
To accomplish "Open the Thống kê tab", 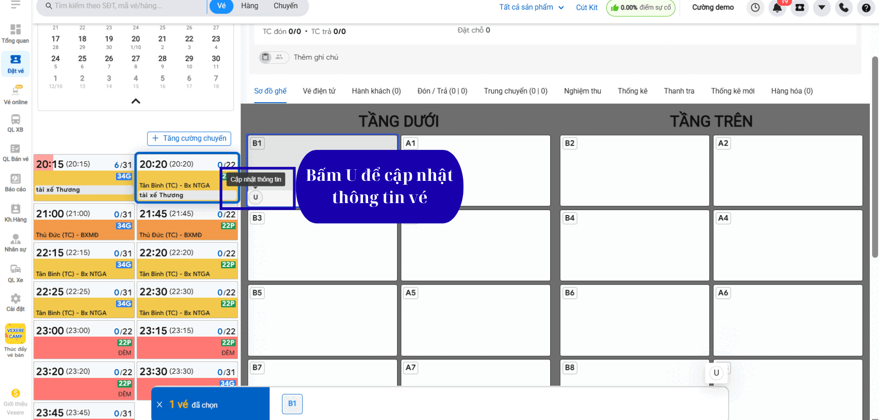I will pos(632,91).
